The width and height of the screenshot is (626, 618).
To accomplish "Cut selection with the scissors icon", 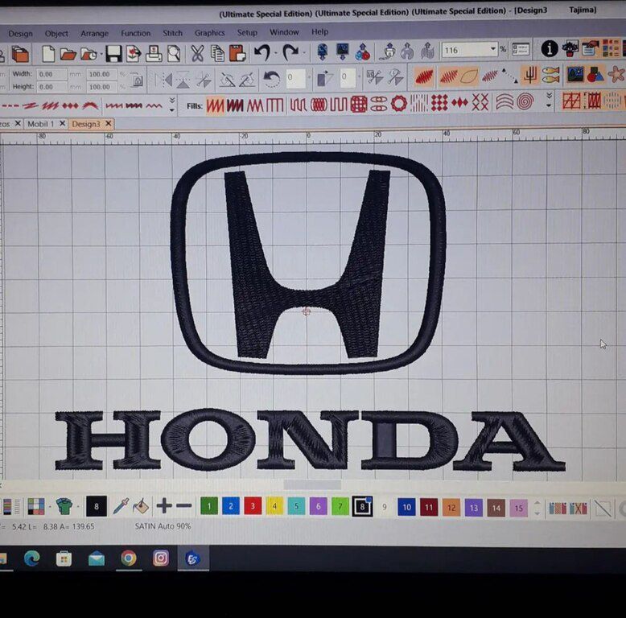I will point(197,53).
